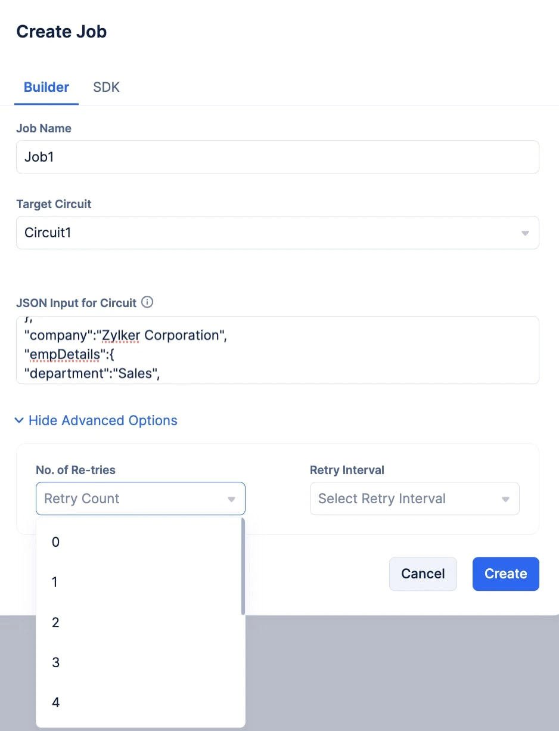Pick 3 from the retry count options
This screenshot has width=559, height=731.
[x=55, y=662]
